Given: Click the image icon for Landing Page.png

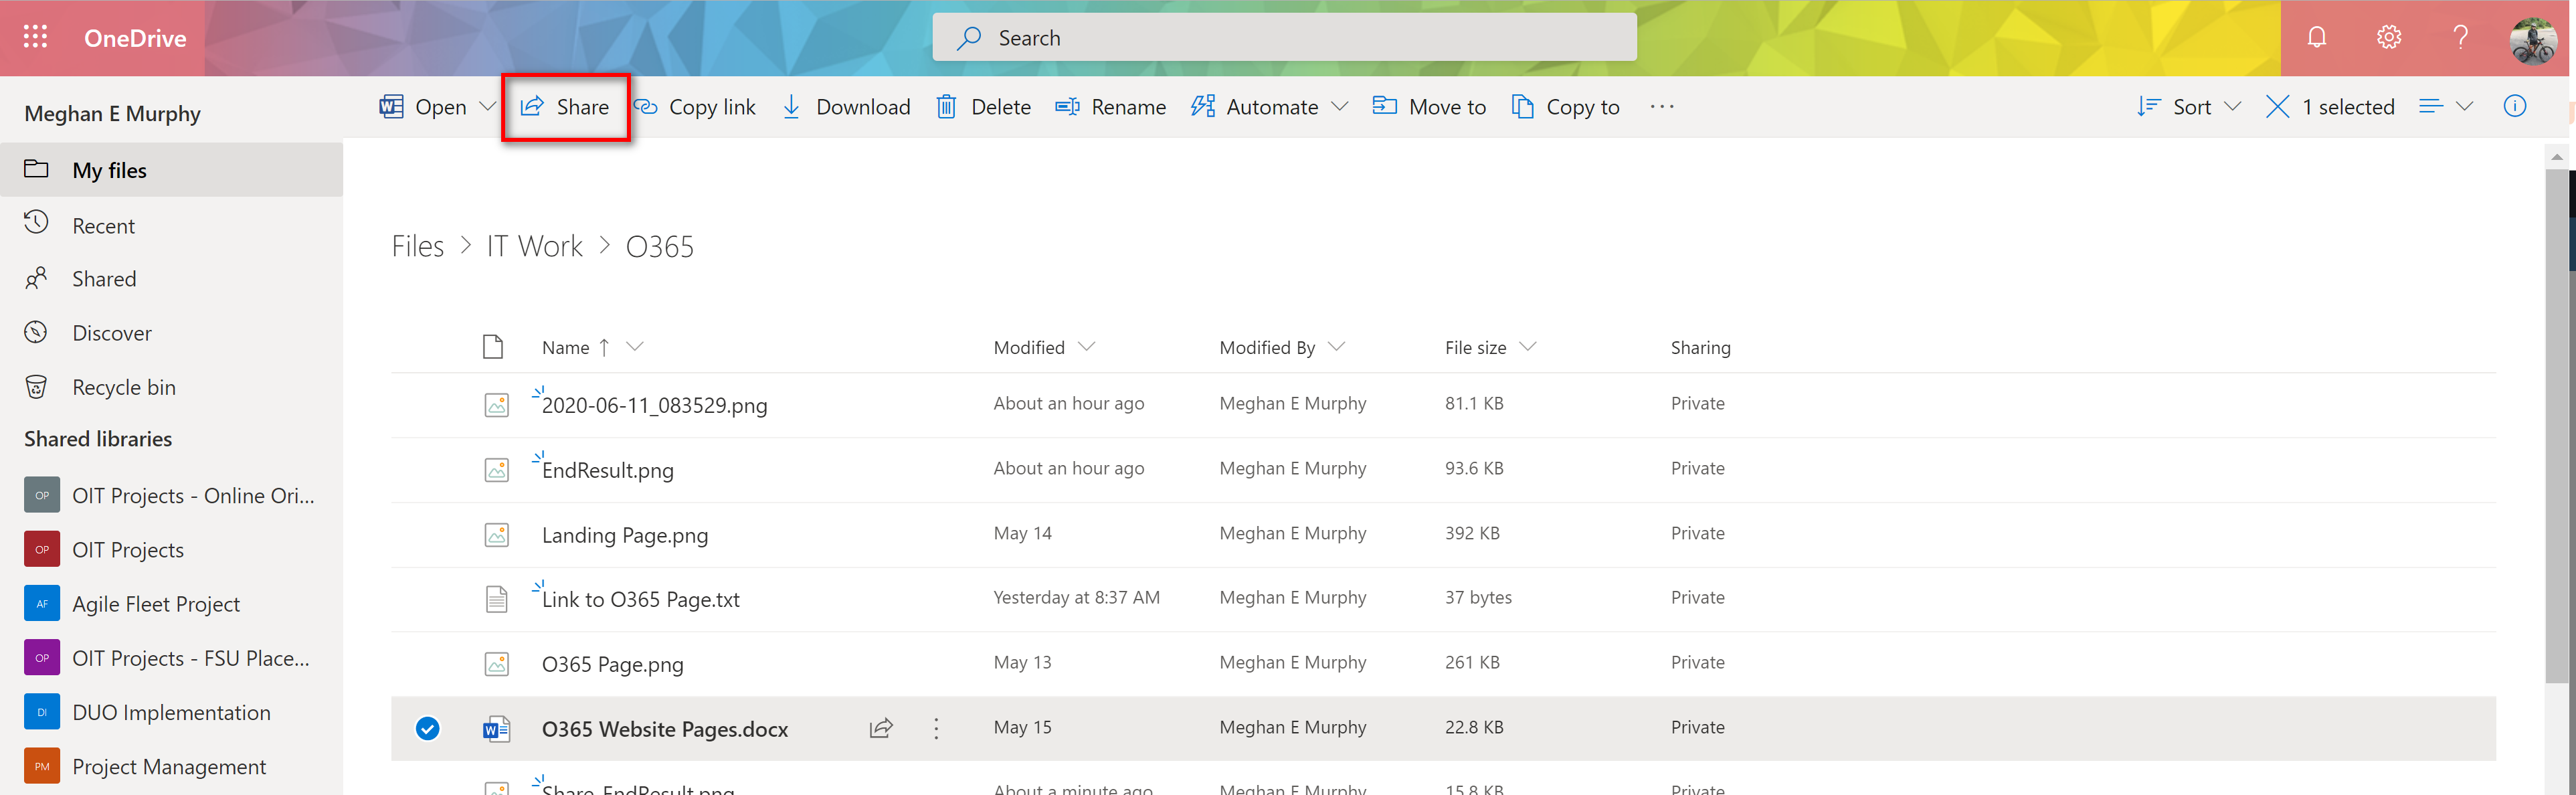Looking at the screenshot, I should click(496, 535).
